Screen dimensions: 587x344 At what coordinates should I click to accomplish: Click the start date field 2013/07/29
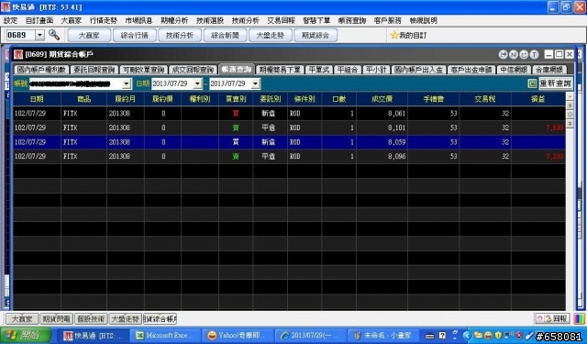[172, 83]
